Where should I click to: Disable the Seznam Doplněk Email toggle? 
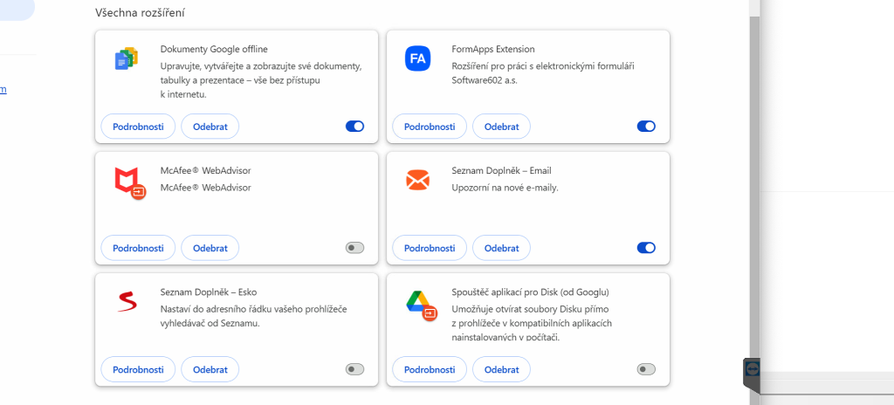point(646,248)
